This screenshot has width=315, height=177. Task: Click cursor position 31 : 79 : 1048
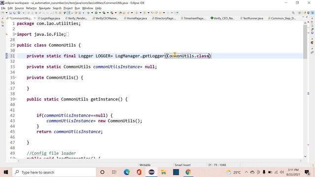[217, 165]
